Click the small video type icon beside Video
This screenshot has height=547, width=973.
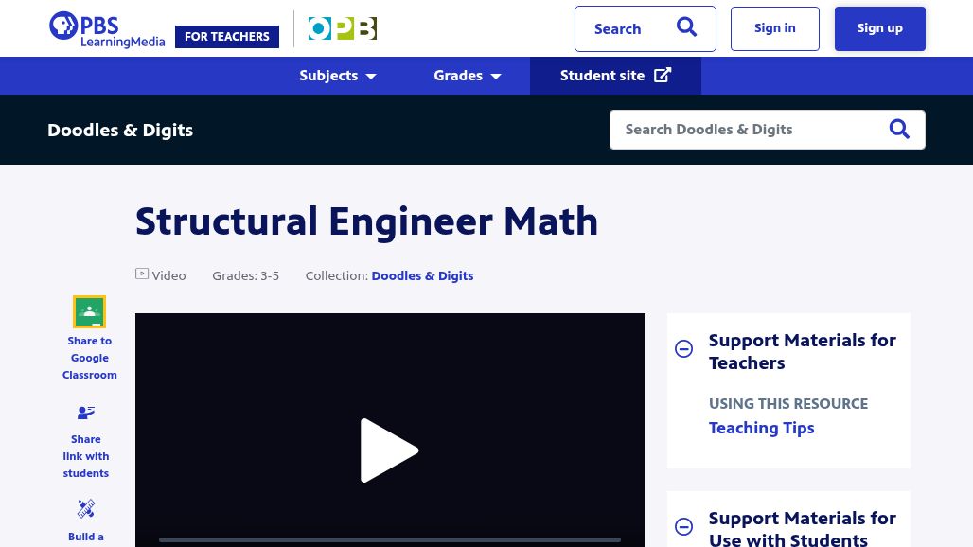[142, 273]
